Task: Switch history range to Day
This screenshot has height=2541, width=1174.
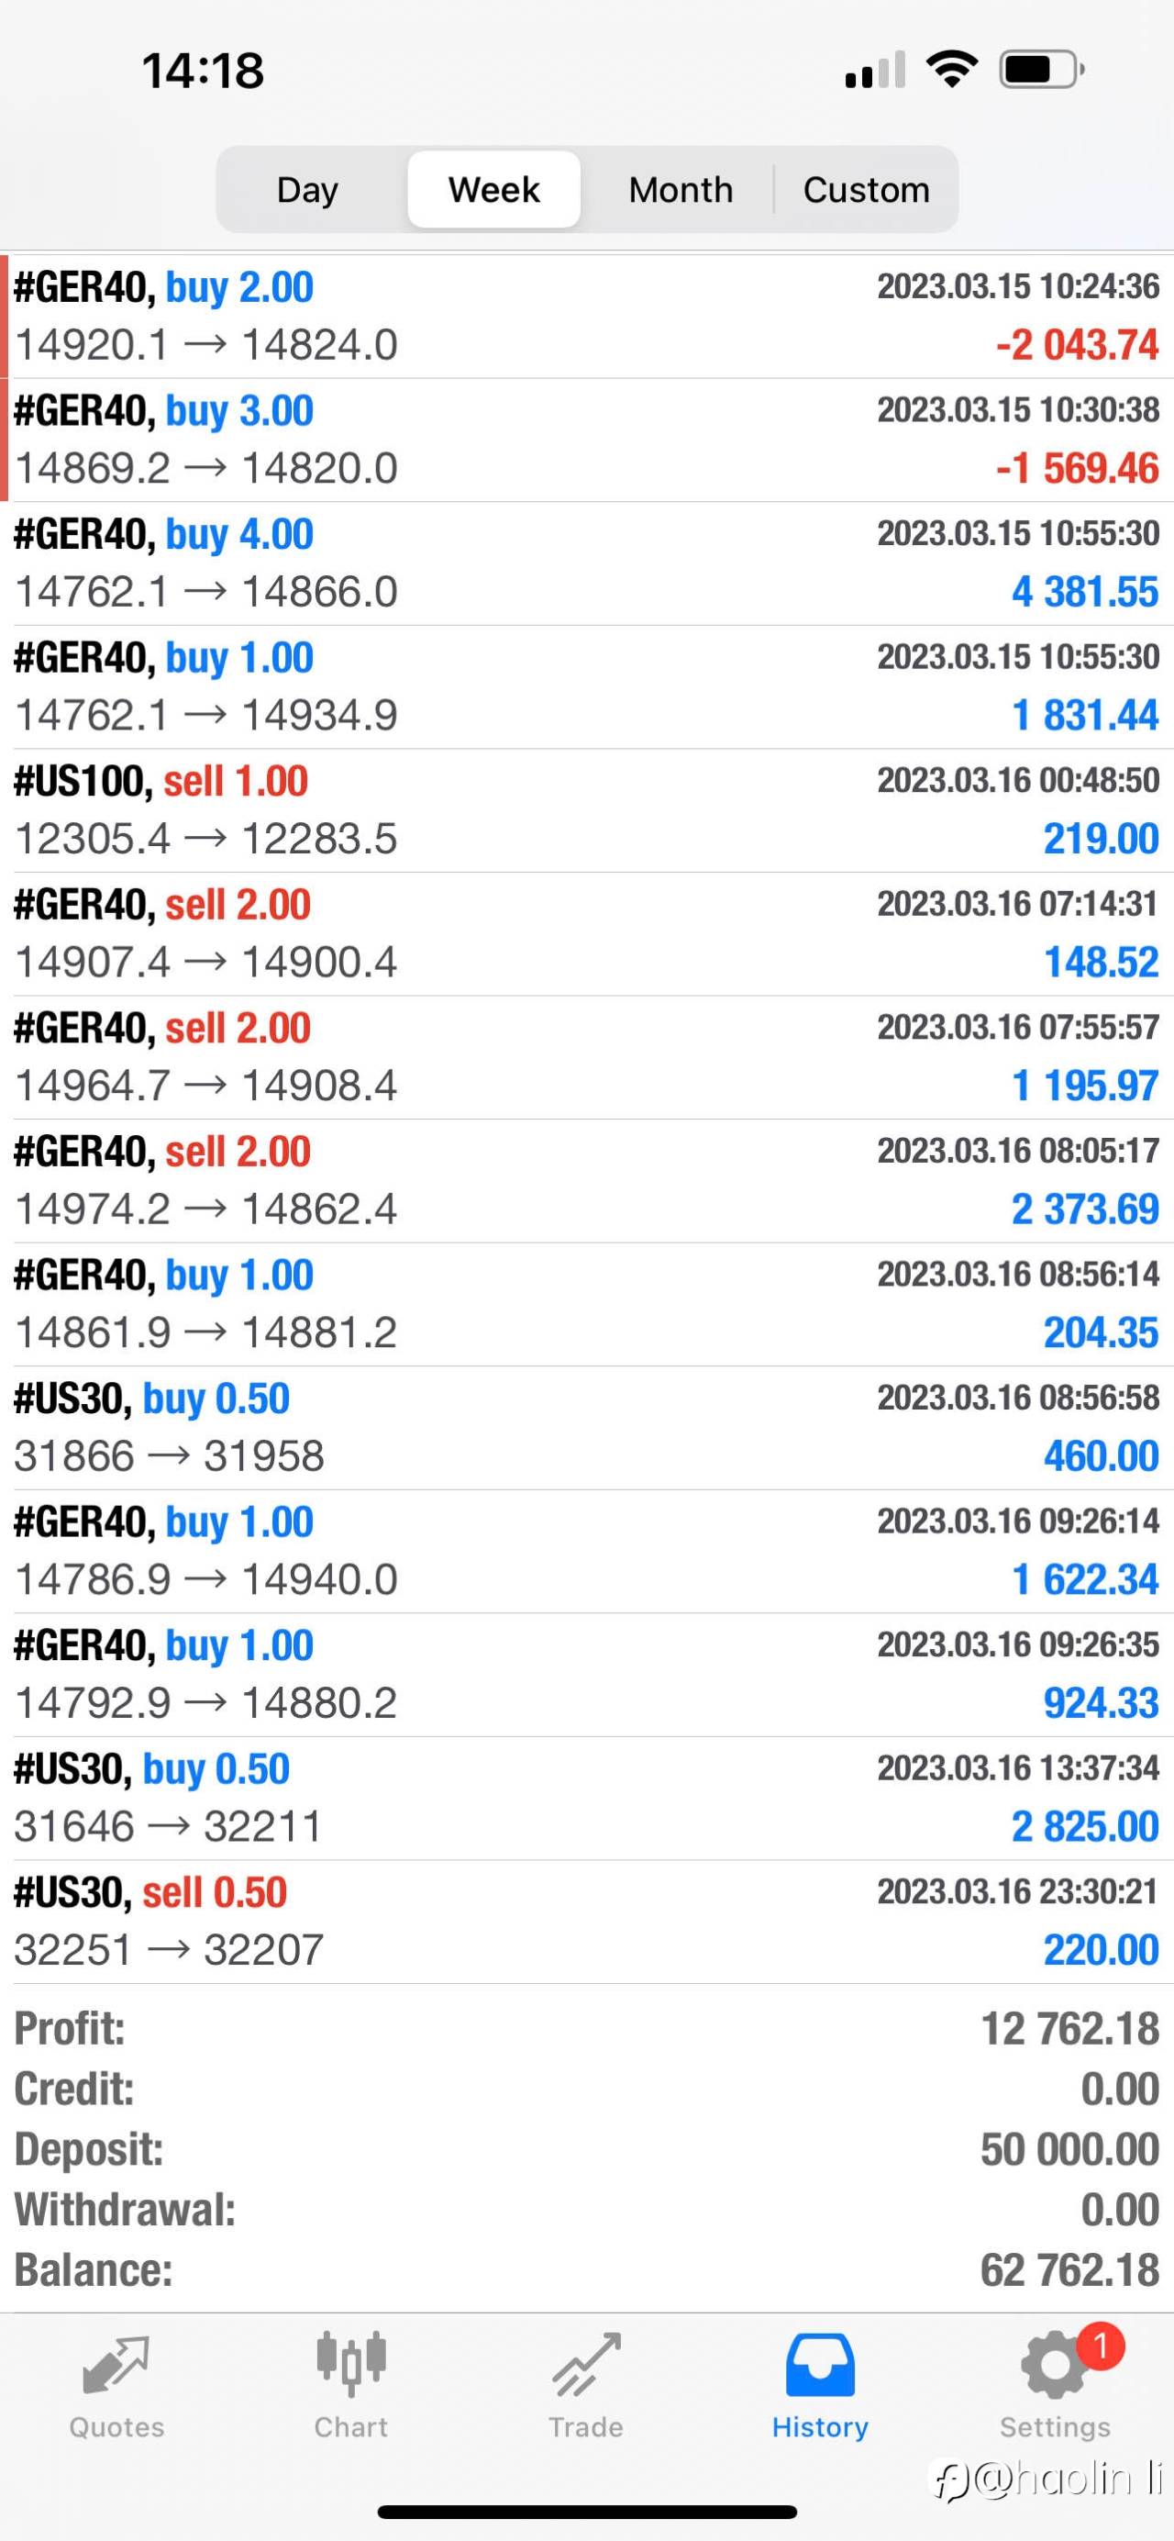Action: pyautogui.click(x=307, y=189)
